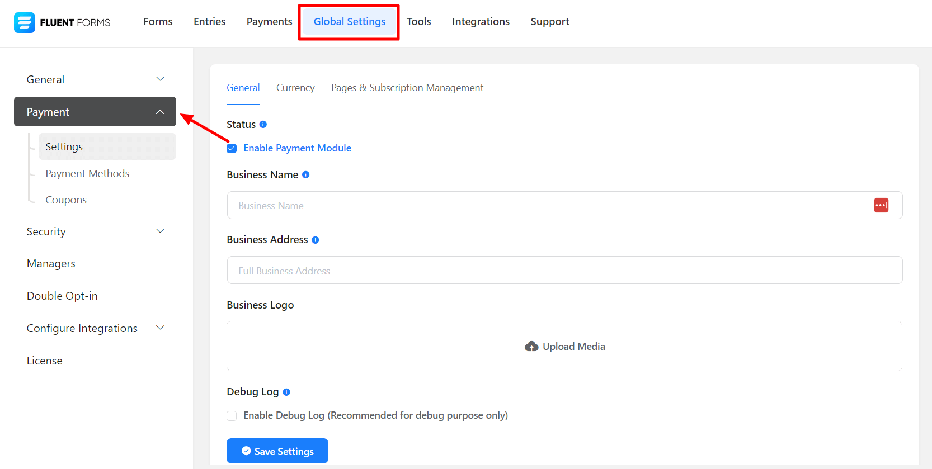Screen dimensions: 932x469
Task: Click the Upload Media cloud icon
Action: point(531,347)
